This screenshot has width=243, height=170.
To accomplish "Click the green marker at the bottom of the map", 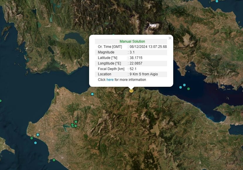I will pyautogui.click(x=54, y=160).
